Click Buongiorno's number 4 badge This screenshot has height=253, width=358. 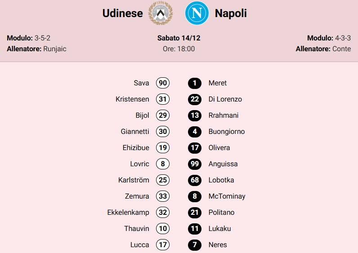tap(195, 132)
